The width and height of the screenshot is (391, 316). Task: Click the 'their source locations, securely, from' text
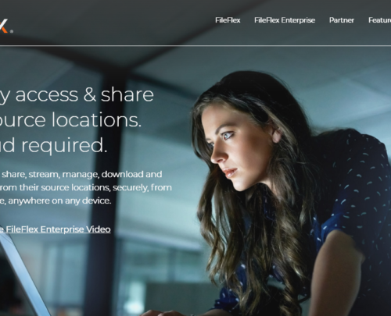coord(86,187)
